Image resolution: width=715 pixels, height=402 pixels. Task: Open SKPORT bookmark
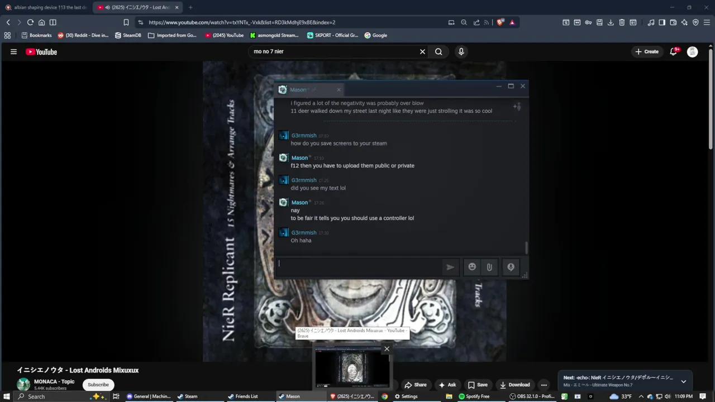[x=333, y=35]
